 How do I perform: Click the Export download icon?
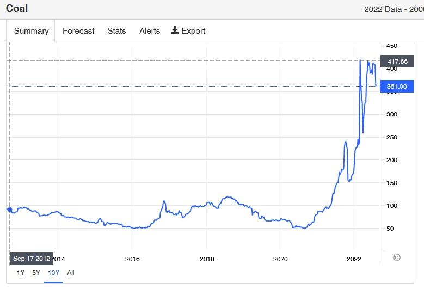(x=175, y=30)
